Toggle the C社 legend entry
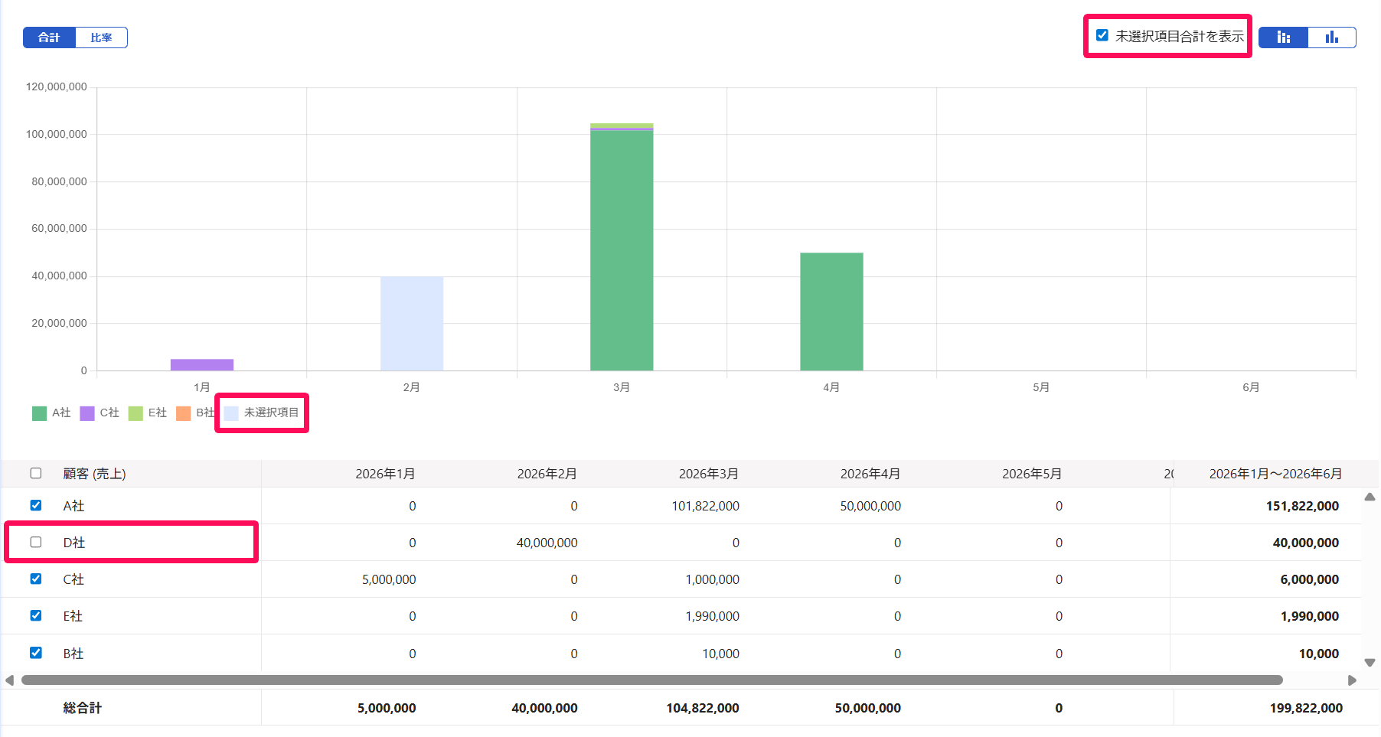1381x737 pixels. click(100, 413)
